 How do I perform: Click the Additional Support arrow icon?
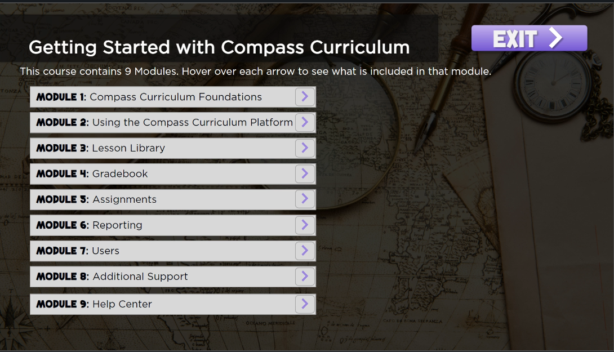(305, 277)
